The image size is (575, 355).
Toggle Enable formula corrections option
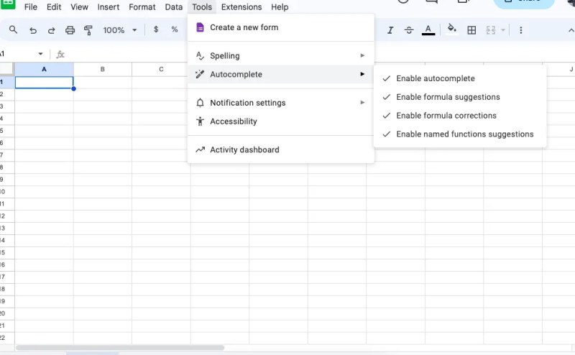pyautogui.click(x=460, y=116)
